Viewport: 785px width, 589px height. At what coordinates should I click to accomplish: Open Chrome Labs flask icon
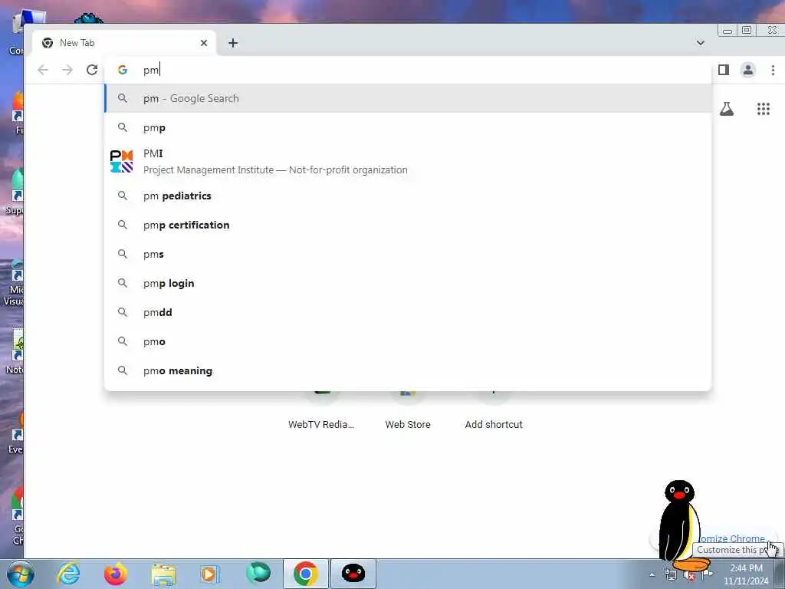[727, 109]
